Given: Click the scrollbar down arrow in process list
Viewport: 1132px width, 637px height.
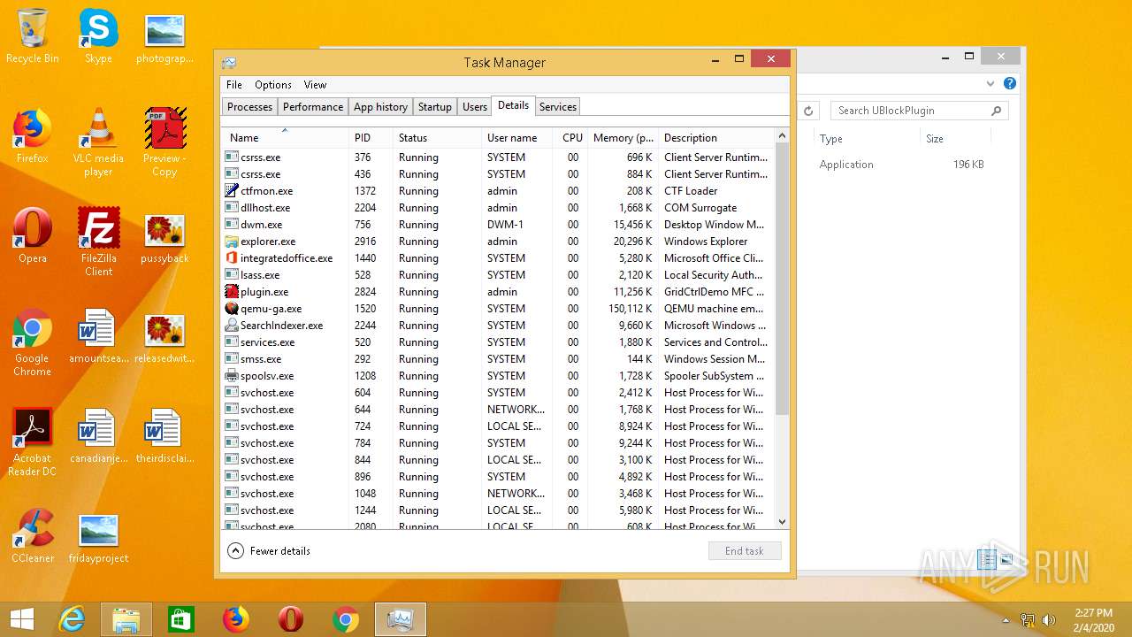Looking at the screenshot, I should [x=782, y=522].
